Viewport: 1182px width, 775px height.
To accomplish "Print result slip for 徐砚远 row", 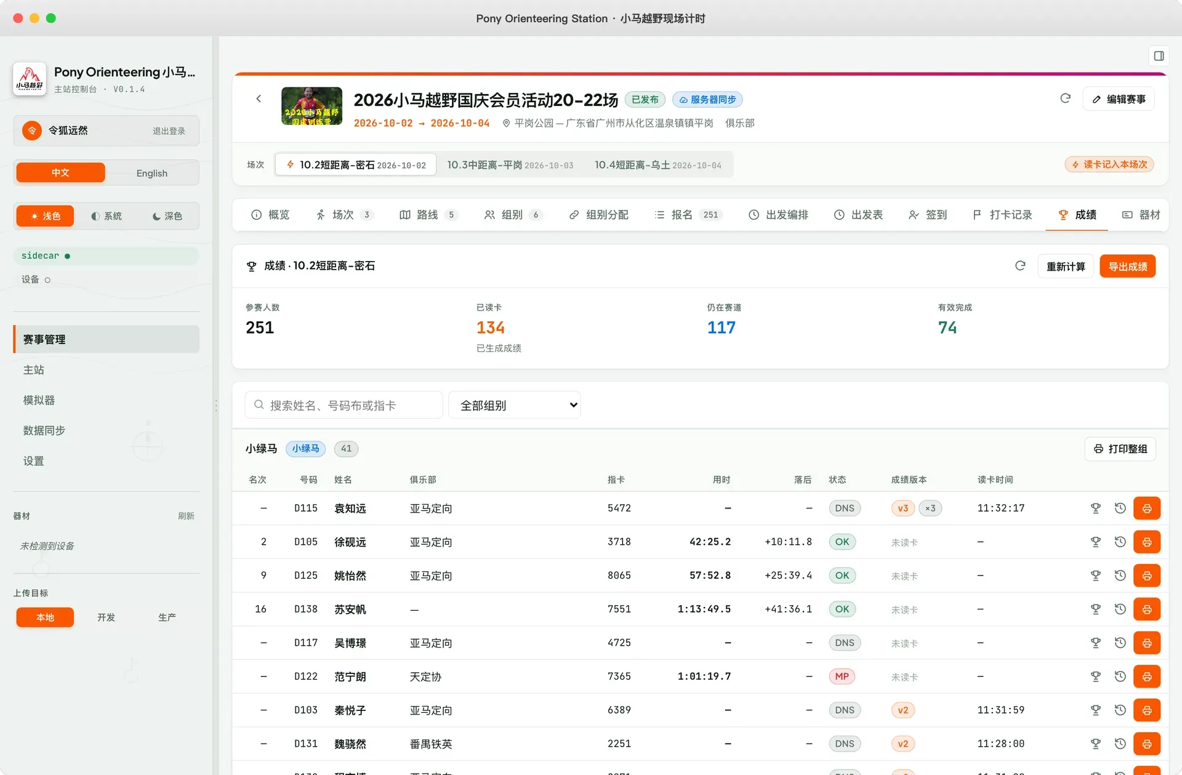I will tap(1147, 542).
